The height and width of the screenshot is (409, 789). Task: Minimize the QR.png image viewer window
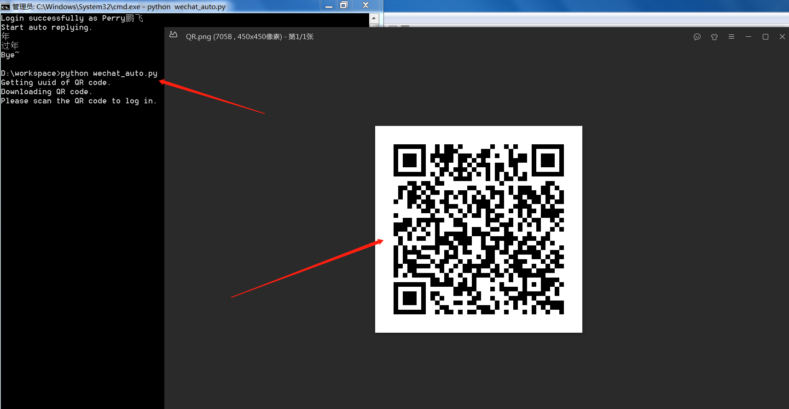coord(748,37)
